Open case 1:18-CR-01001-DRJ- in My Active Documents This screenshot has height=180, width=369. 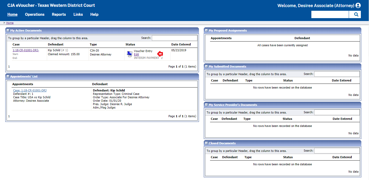pos(26,50)
